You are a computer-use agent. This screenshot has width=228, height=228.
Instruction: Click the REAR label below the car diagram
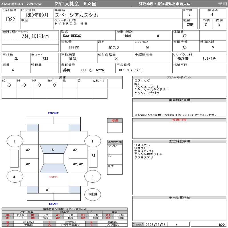pos(53,204)
